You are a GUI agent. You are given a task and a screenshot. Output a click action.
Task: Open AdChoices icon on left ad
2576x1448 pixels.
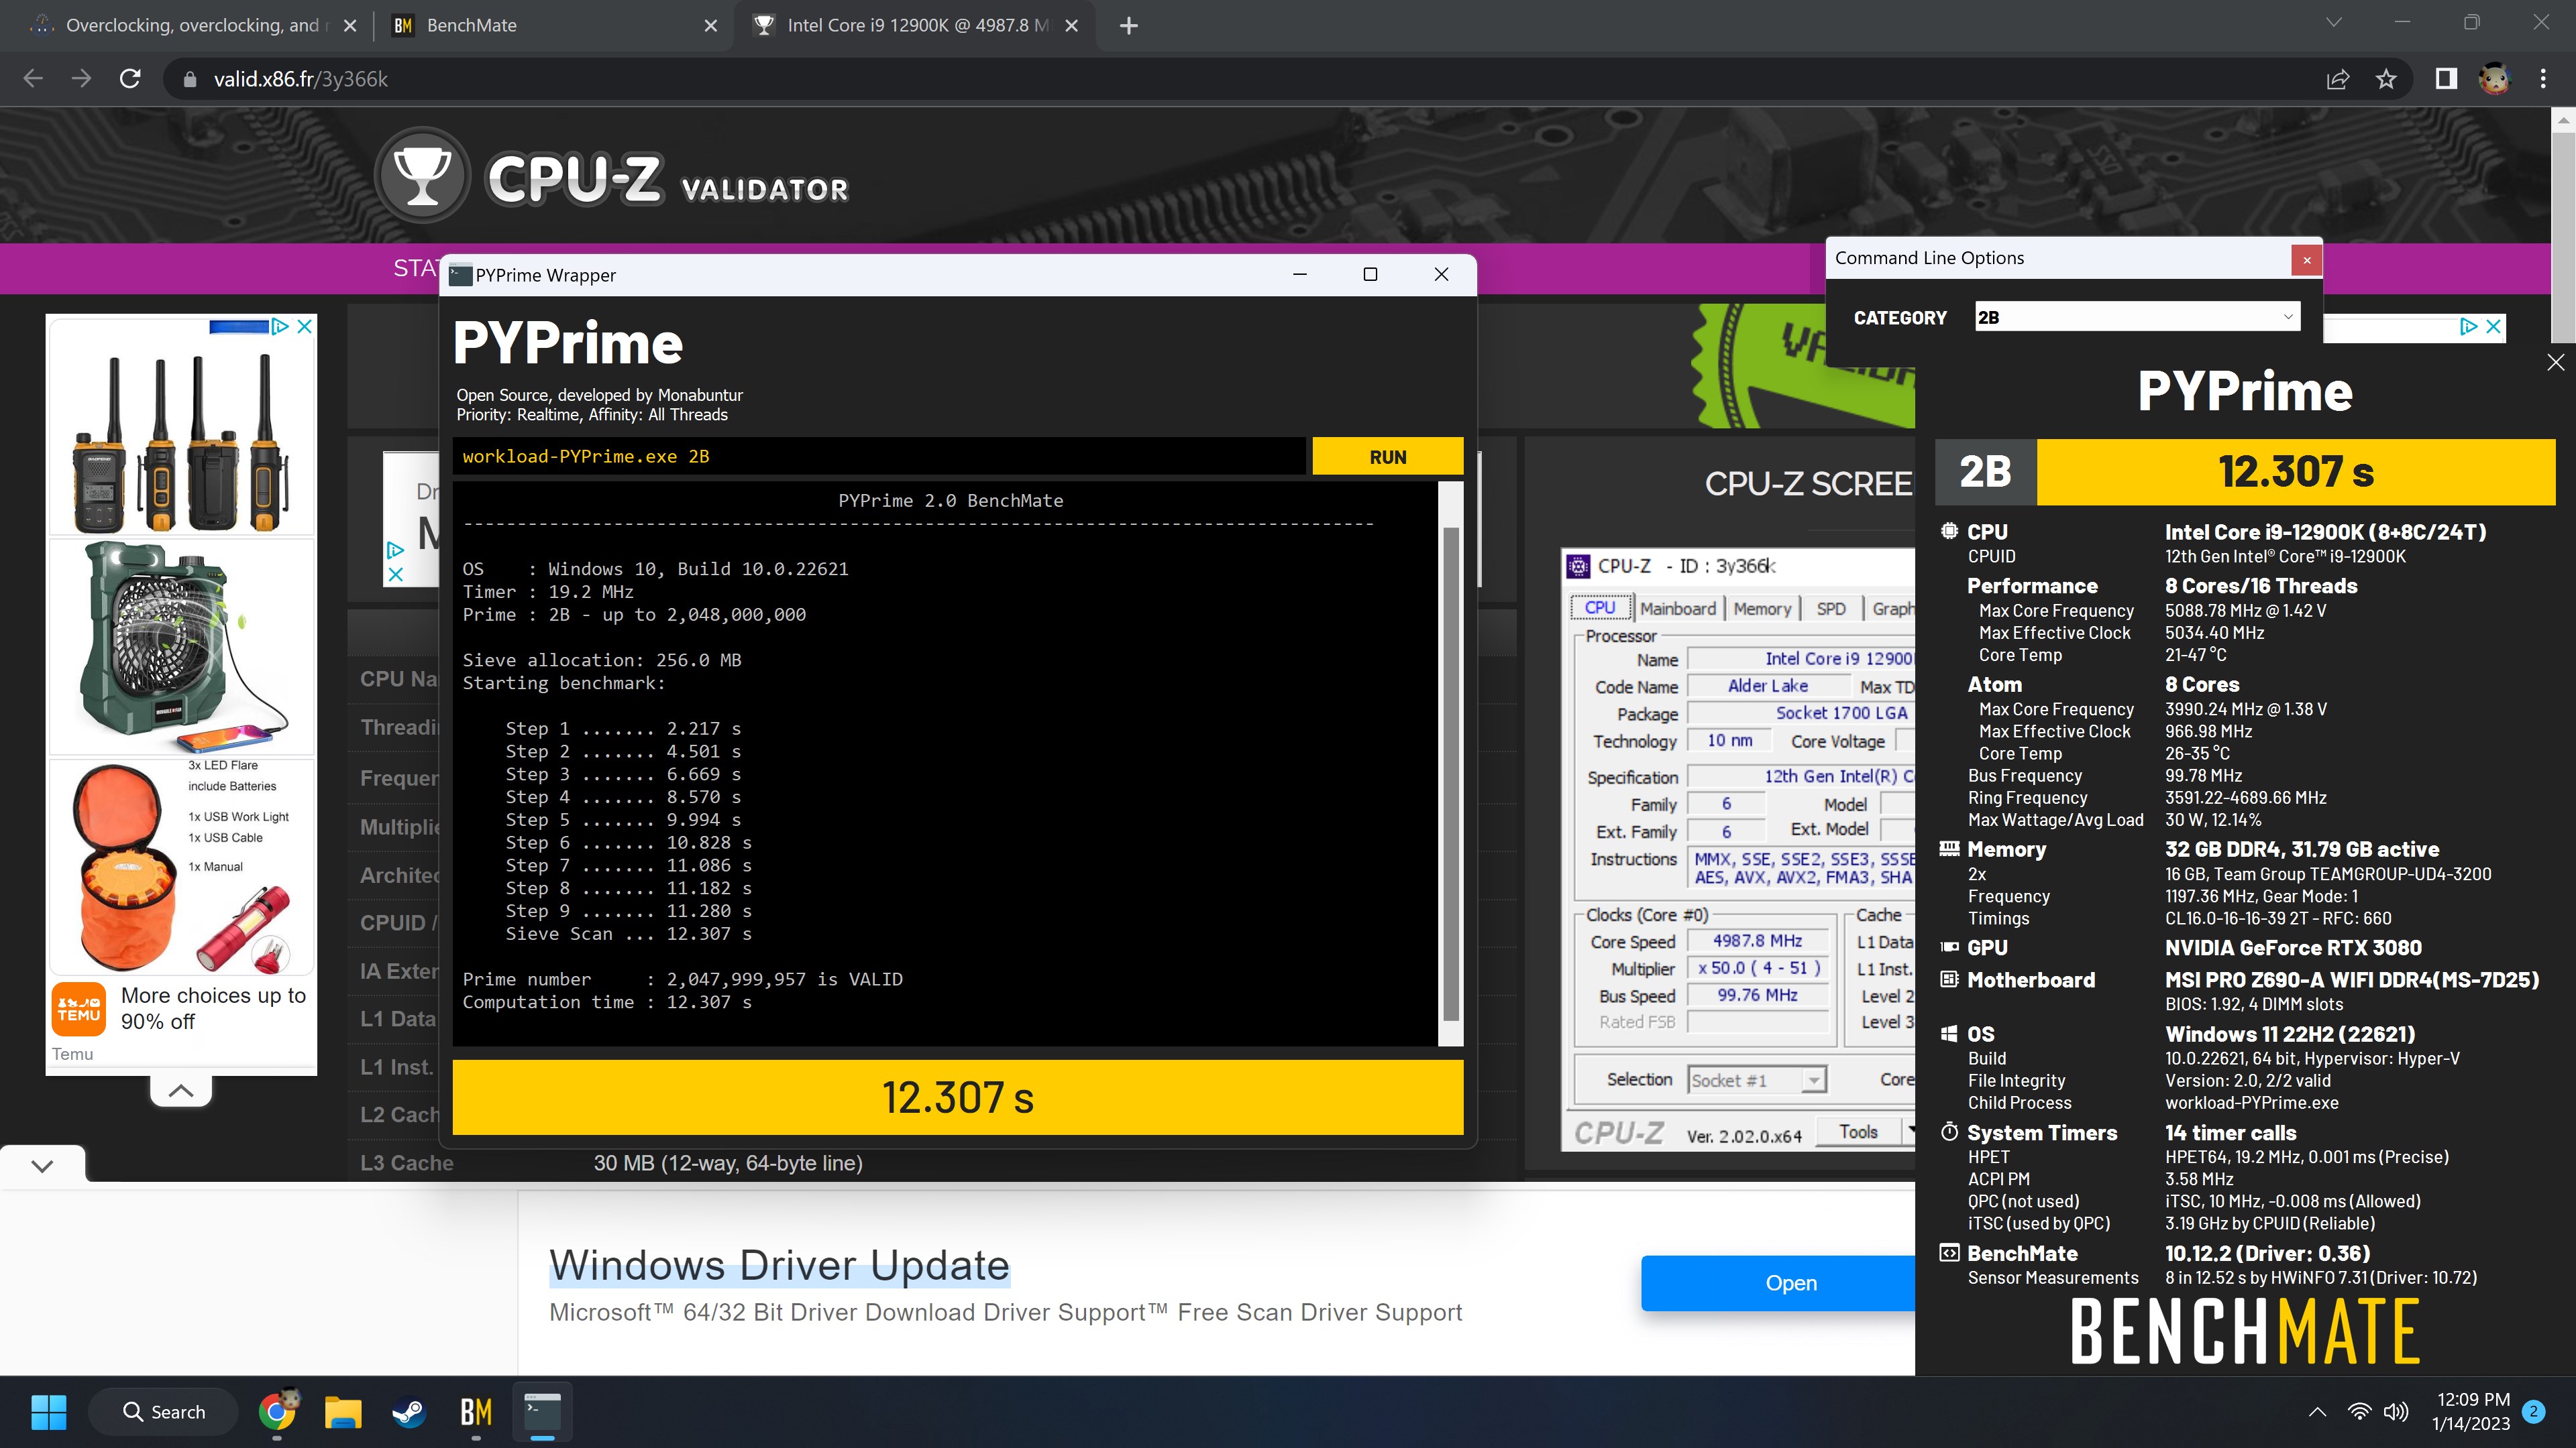(280, 326)
